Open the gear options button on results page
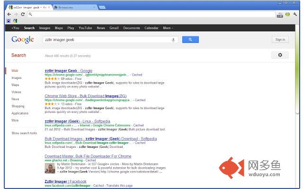The width and height of the screenshot is (303, 189). (x=280, y=55)
